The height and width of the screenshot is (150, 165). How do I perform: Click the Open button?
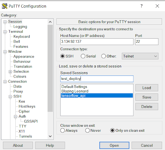tap(114, 145)
